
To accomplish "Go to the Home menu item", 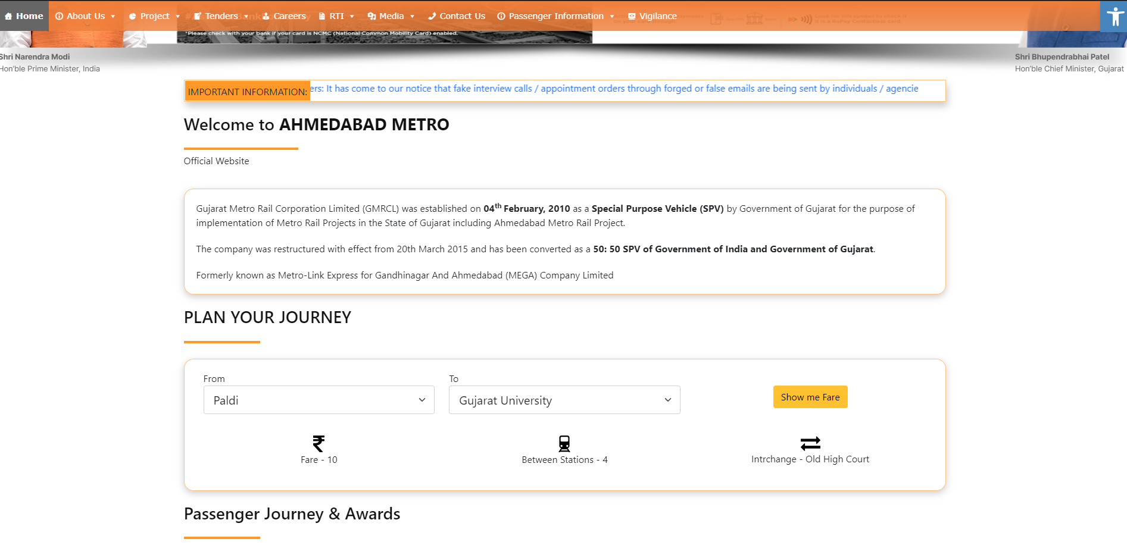I will point(24,16).
